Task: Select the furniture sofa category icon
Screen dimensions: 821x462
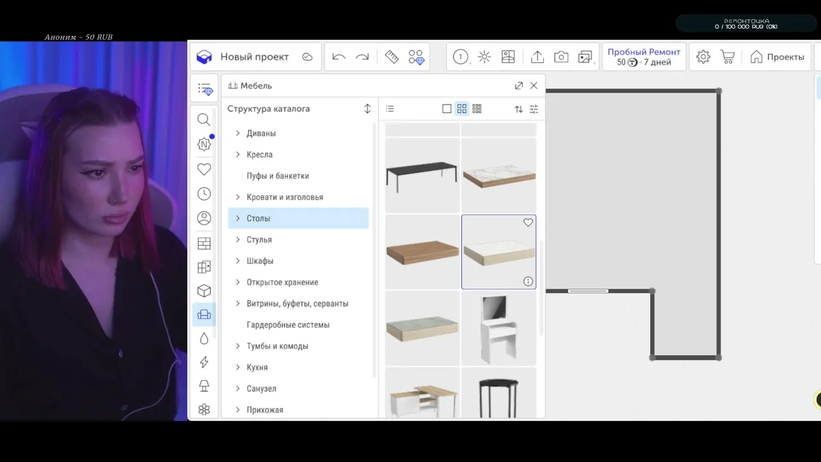Action: [x=204, y=314]
